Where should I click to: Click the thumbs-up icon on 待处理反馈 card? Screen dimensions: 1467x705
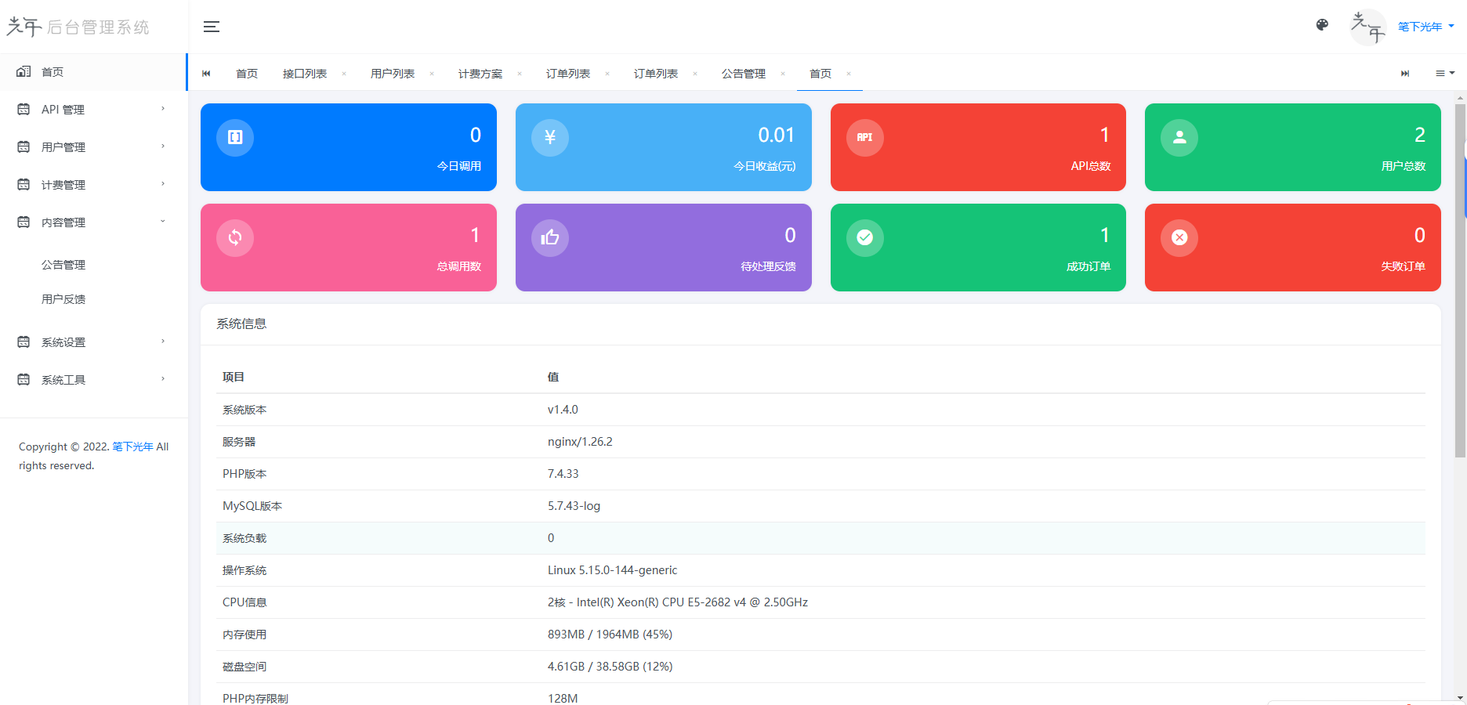click(x=549, y=237)
